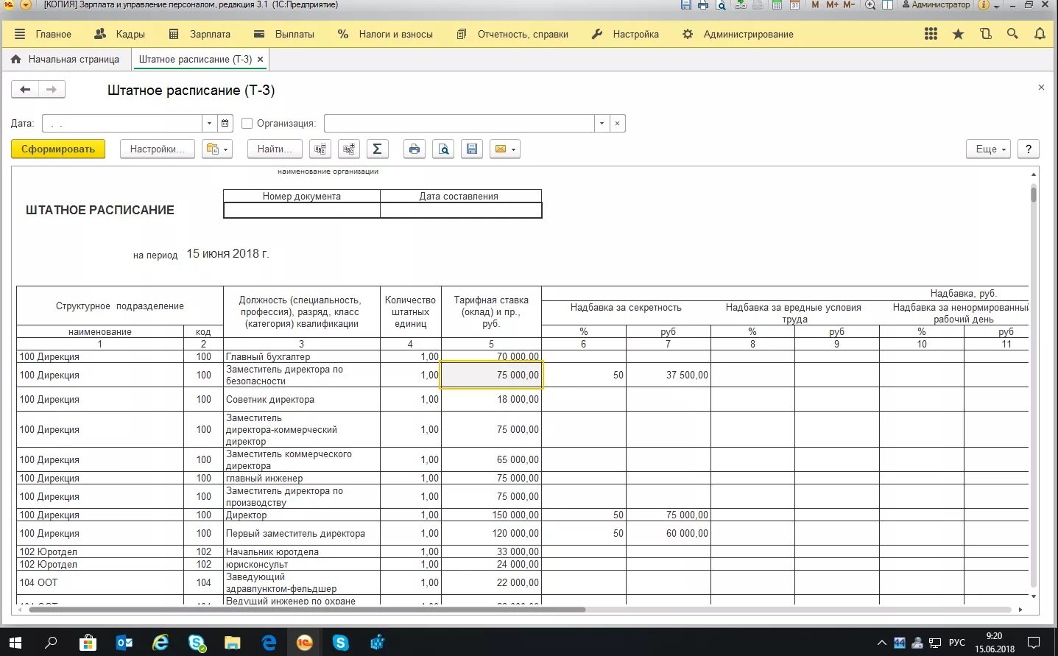This screenshot has width=1058, height=656.
Task: Click the Администратор user label
Action: pyautogui.click(x=936, y=4)
